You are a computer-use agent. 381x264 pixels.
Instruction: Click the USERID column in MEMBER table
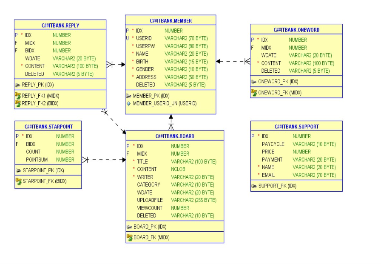coord(144,38)
